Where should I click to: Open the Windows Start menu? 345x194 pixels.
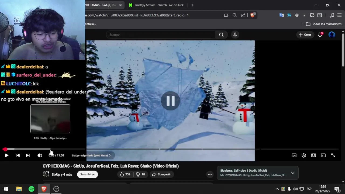click(x=6, y=189)
